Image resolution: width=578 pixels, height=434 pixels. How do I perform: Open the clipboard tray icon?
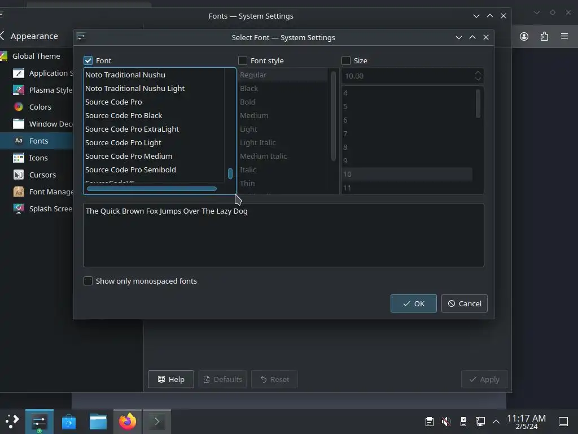430,422
